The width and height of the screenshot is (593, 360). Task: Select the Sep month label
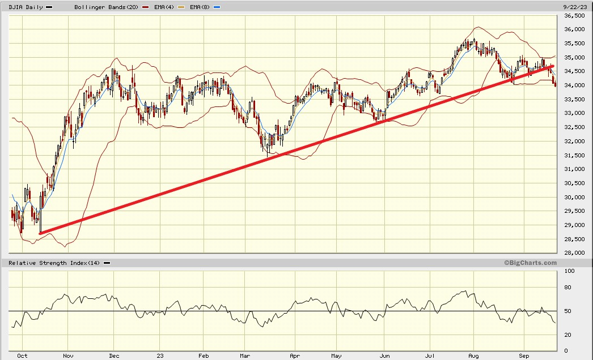(524, 356)
